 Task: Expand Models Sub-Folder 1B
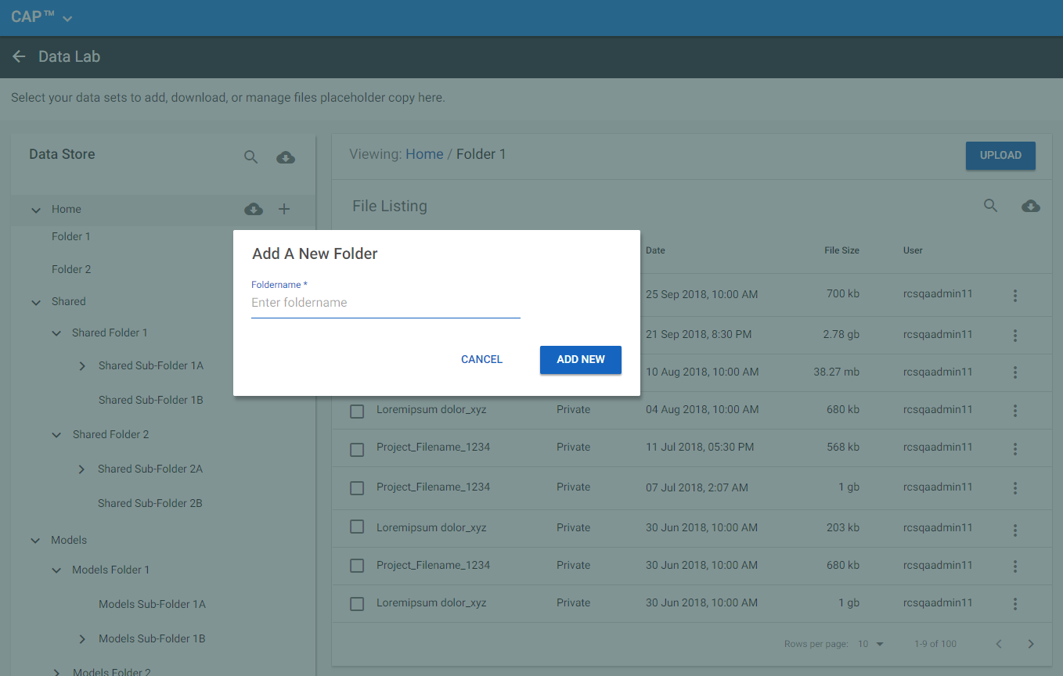[82, 639]
